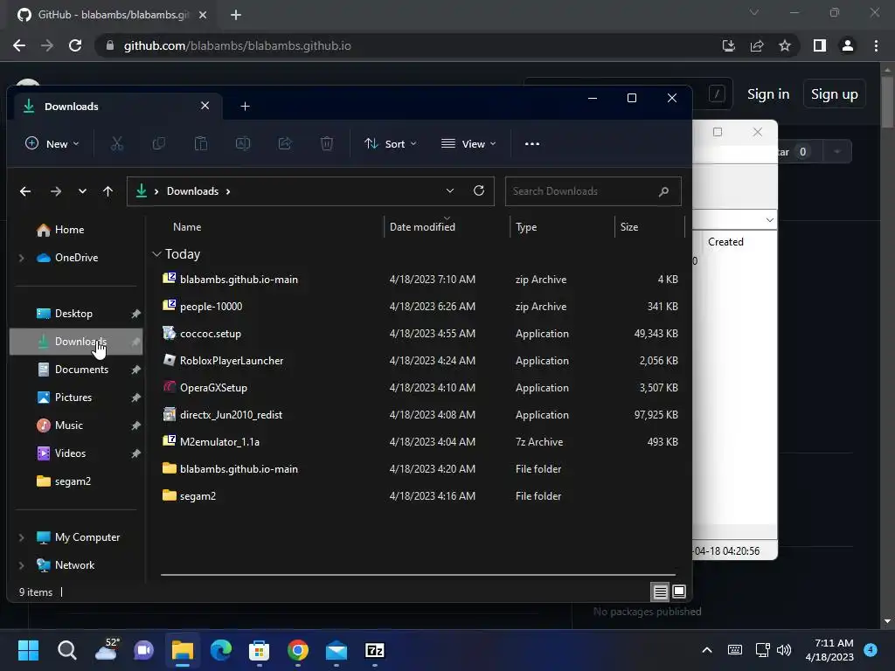Show hidden system tray icons
The width and height of the screenshot is (895, 671).
click(x=706, y=650)
